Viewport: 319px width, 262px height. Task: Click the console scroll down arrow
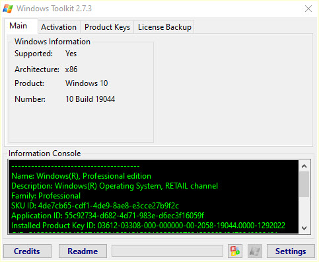point(304,228)
